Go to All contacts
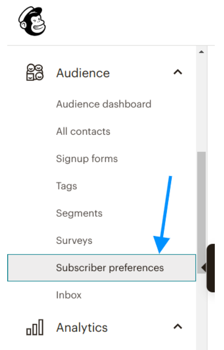The width and height of the screenshot is (224, 350). pos(83,131)
